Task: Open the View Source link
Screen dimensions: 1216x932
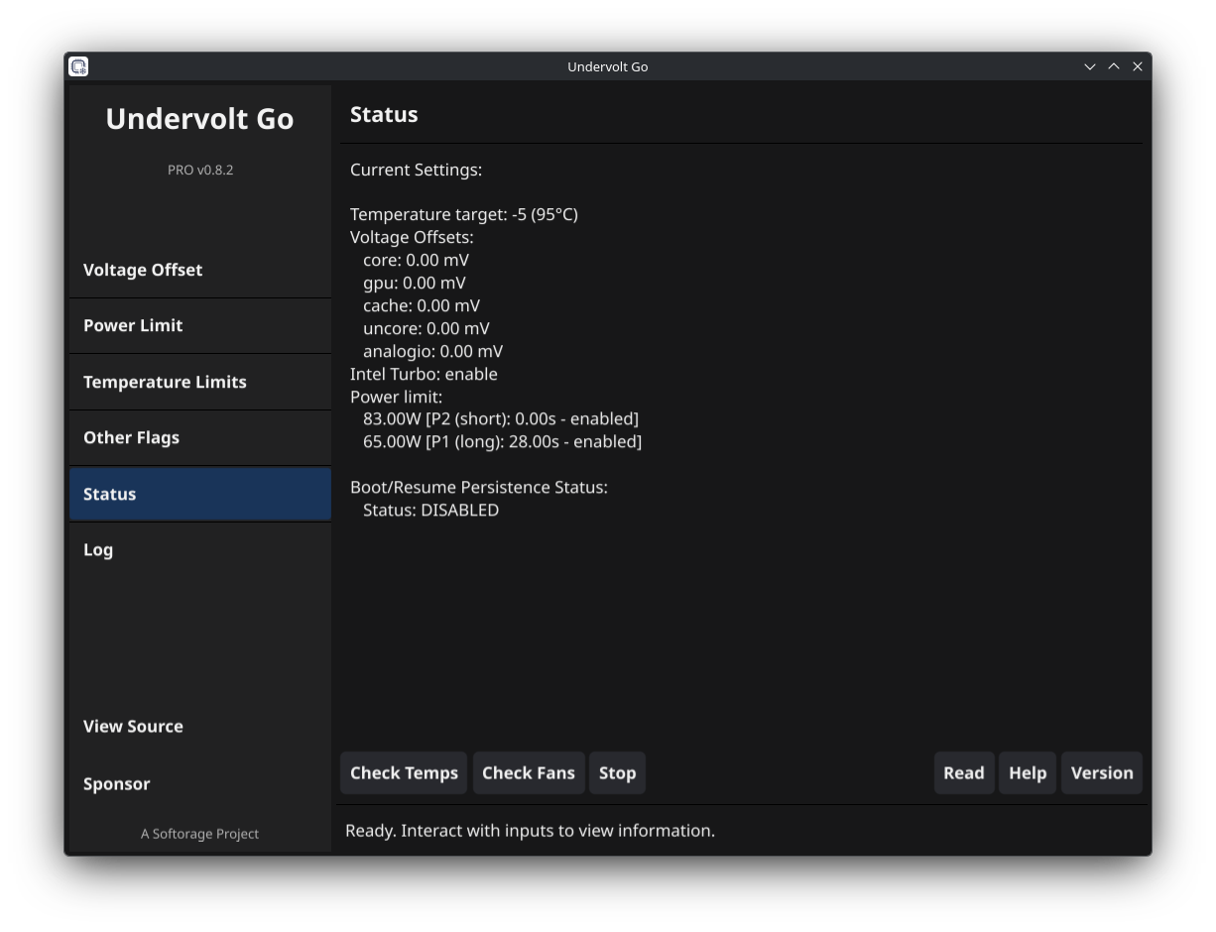Action: click(200, 726)
